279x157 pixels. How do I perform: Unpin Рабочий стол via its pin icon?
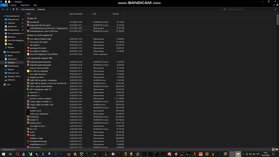(23, 20)
